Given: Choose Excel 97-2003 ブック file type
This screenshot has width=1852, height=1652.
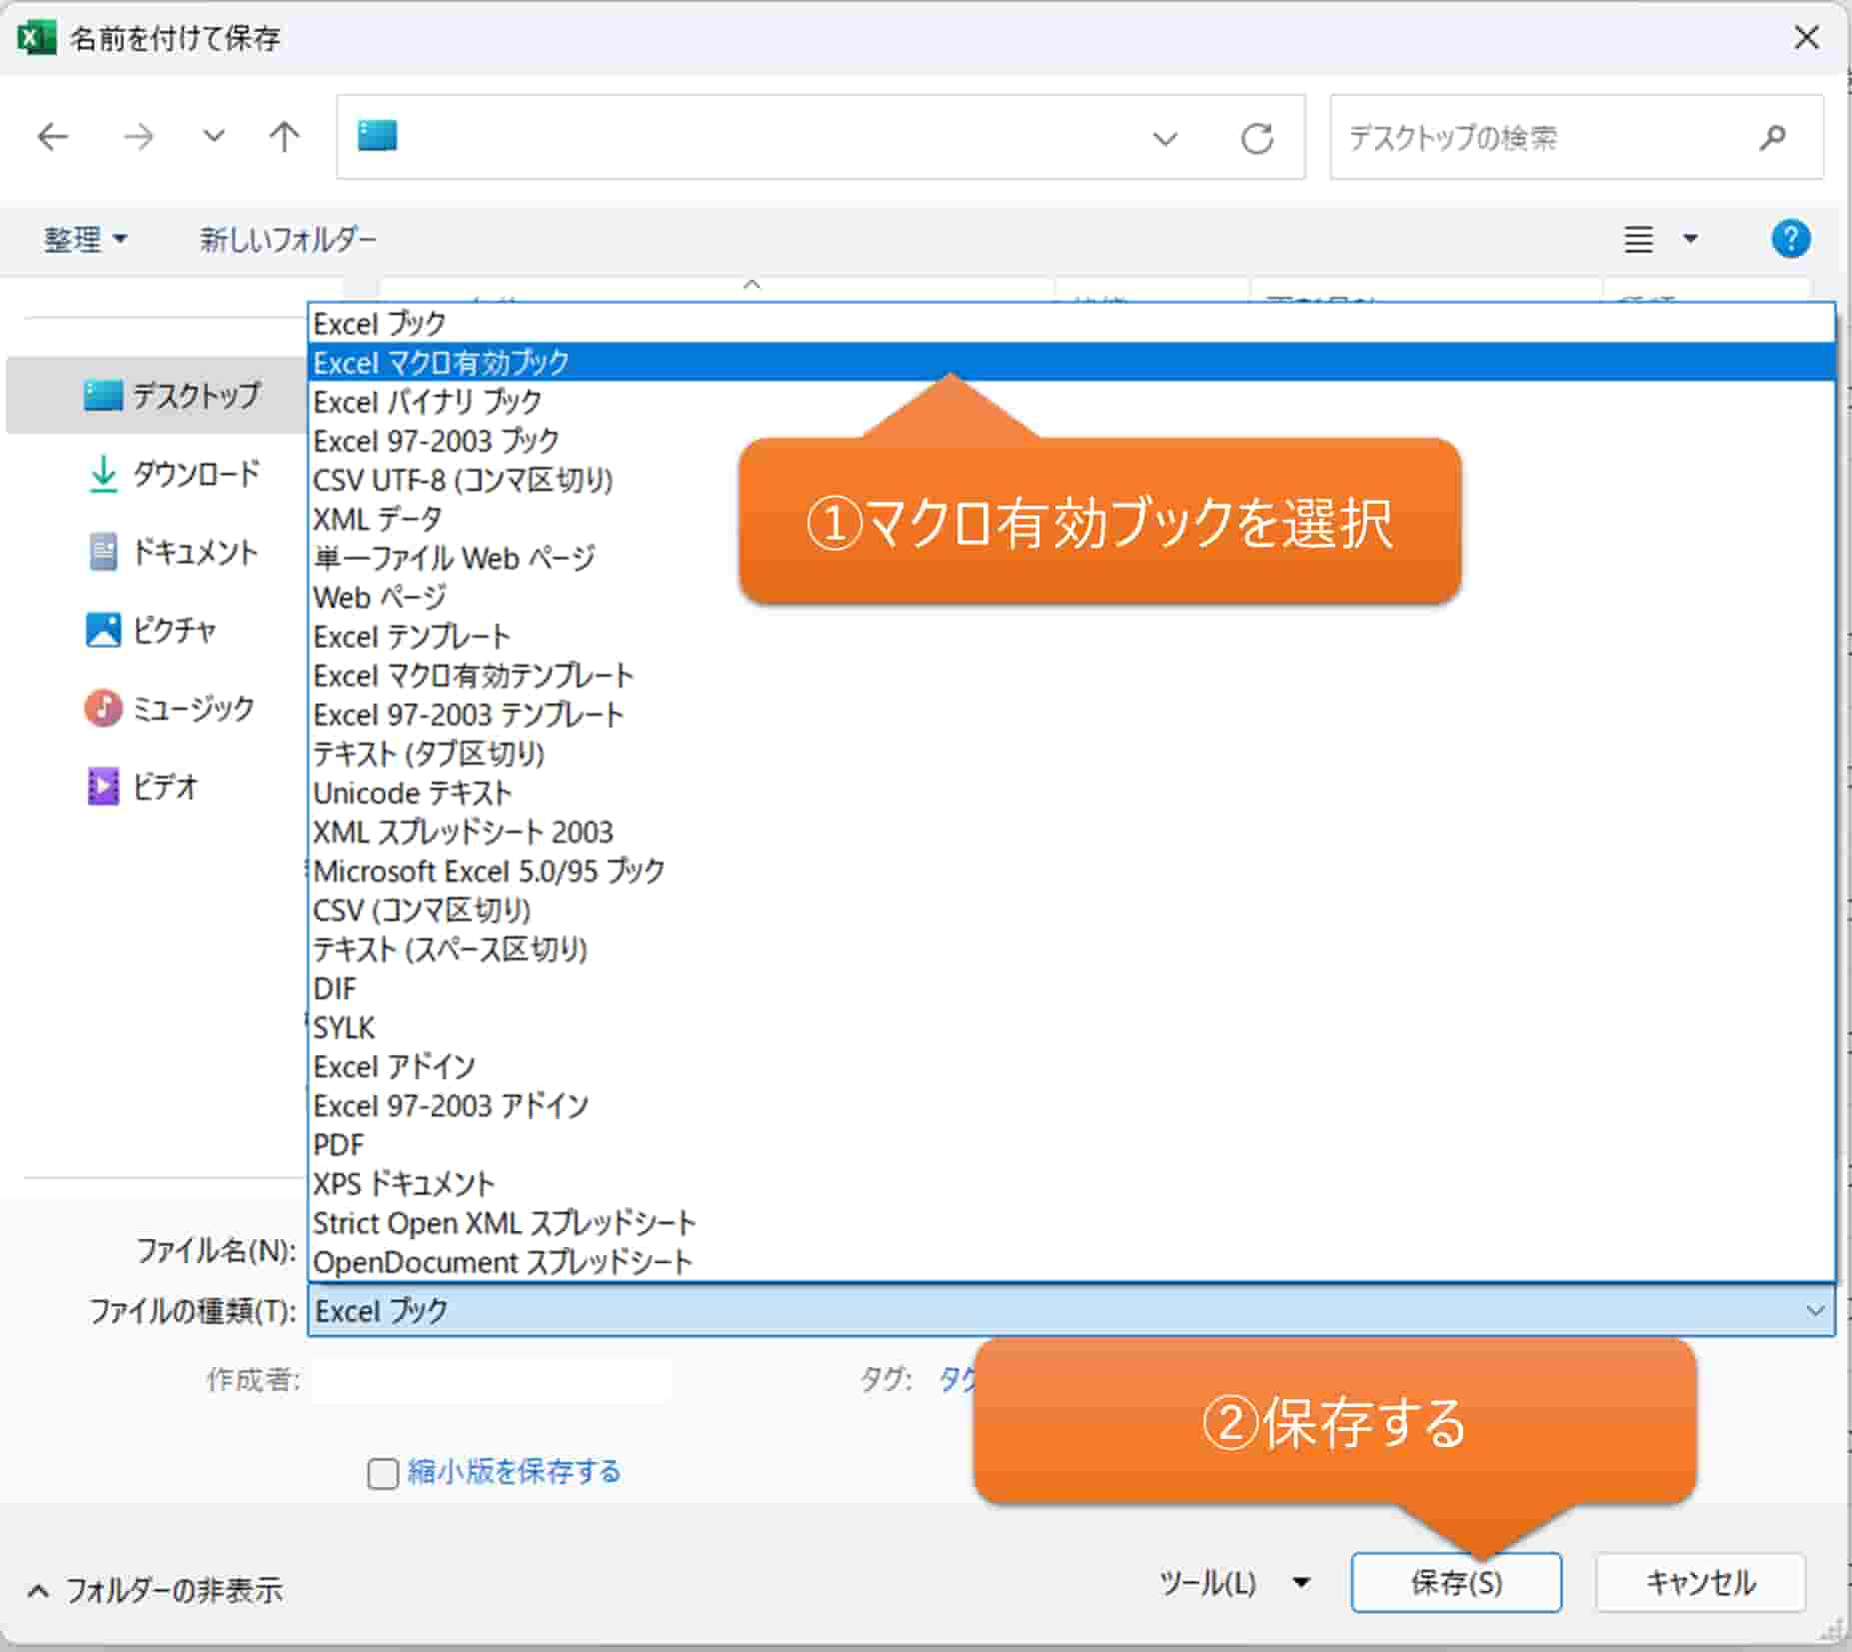Looking at the screenshot, I should click(x=1071, y=440).
